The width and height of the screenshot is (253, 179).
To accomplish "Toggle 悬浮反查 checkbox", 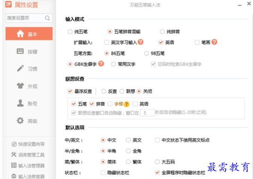I will click(x=70, y=91).
